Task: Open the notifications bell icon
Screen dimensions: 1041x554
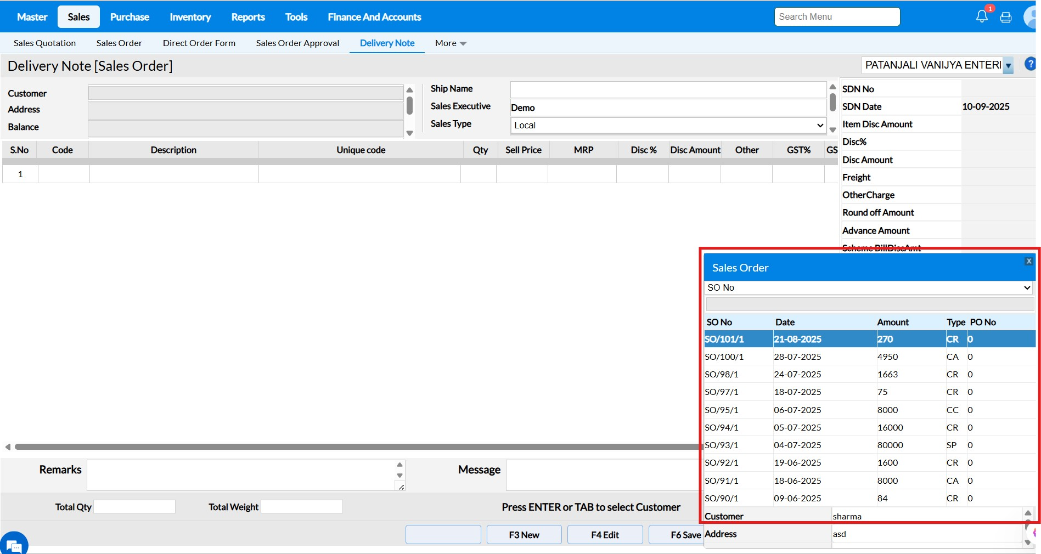Action: click(x=982, y=16)
